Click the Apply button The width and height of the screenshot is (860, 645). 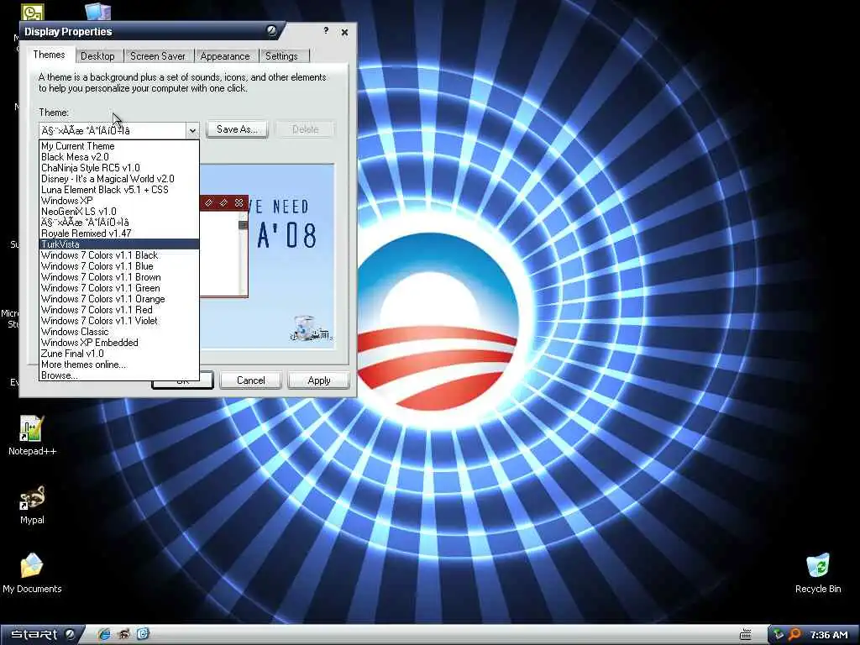tap(318, 380)
